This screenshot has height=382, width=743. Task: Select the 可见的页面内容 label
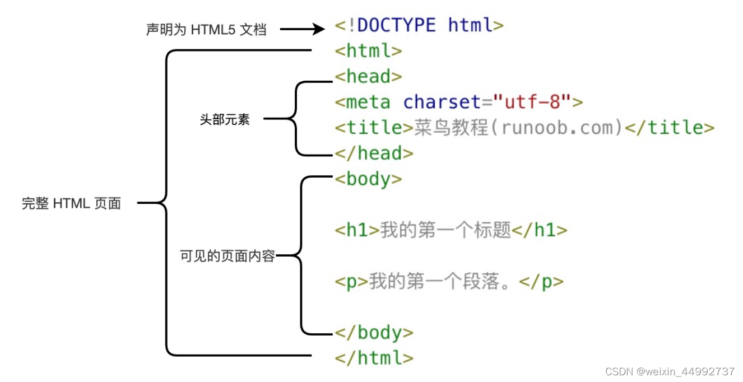click(x=227, y=254)
